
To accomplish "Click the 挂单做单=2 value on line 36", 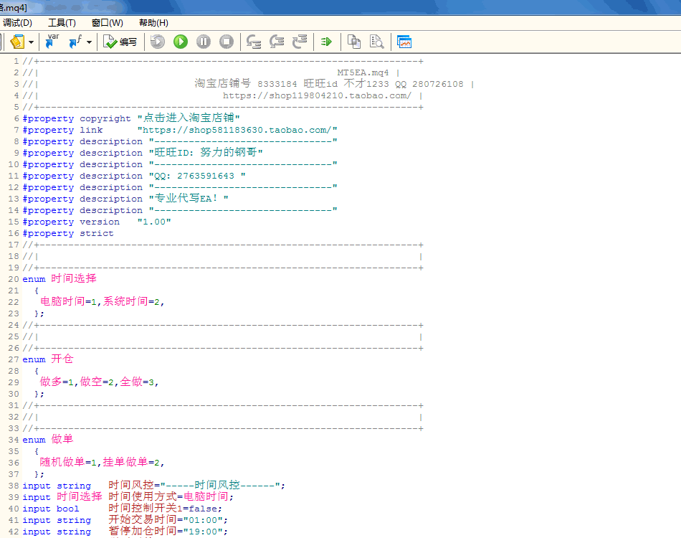I will (x=131, y=463).
